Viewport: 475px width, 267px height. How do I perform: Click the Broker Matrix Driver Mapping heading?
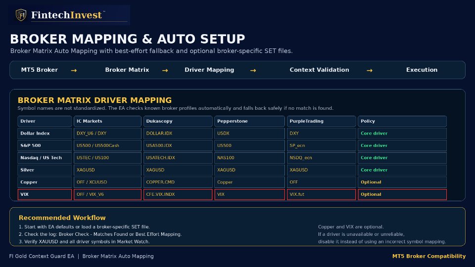click(95, 100)
